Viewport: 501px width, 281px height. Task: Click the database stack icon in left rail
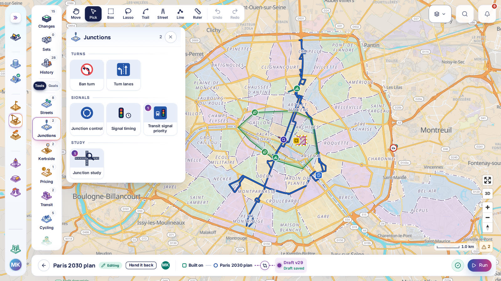click(15, 64)
